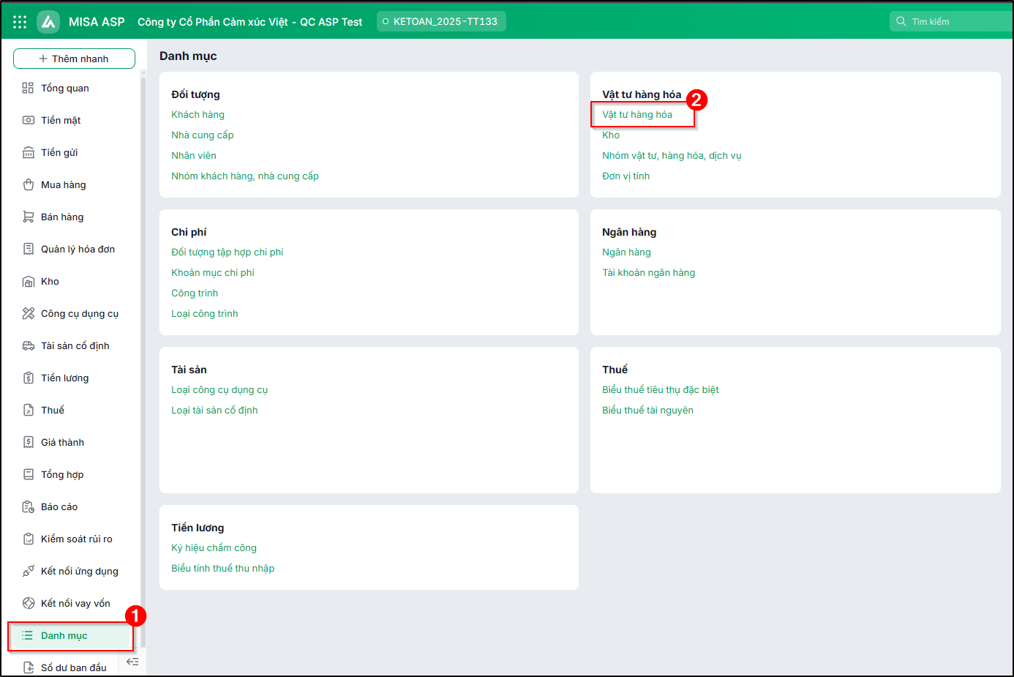Click the Tiền lương payroll icon
Screen dimensions: 1014x677
pos(28,378)
